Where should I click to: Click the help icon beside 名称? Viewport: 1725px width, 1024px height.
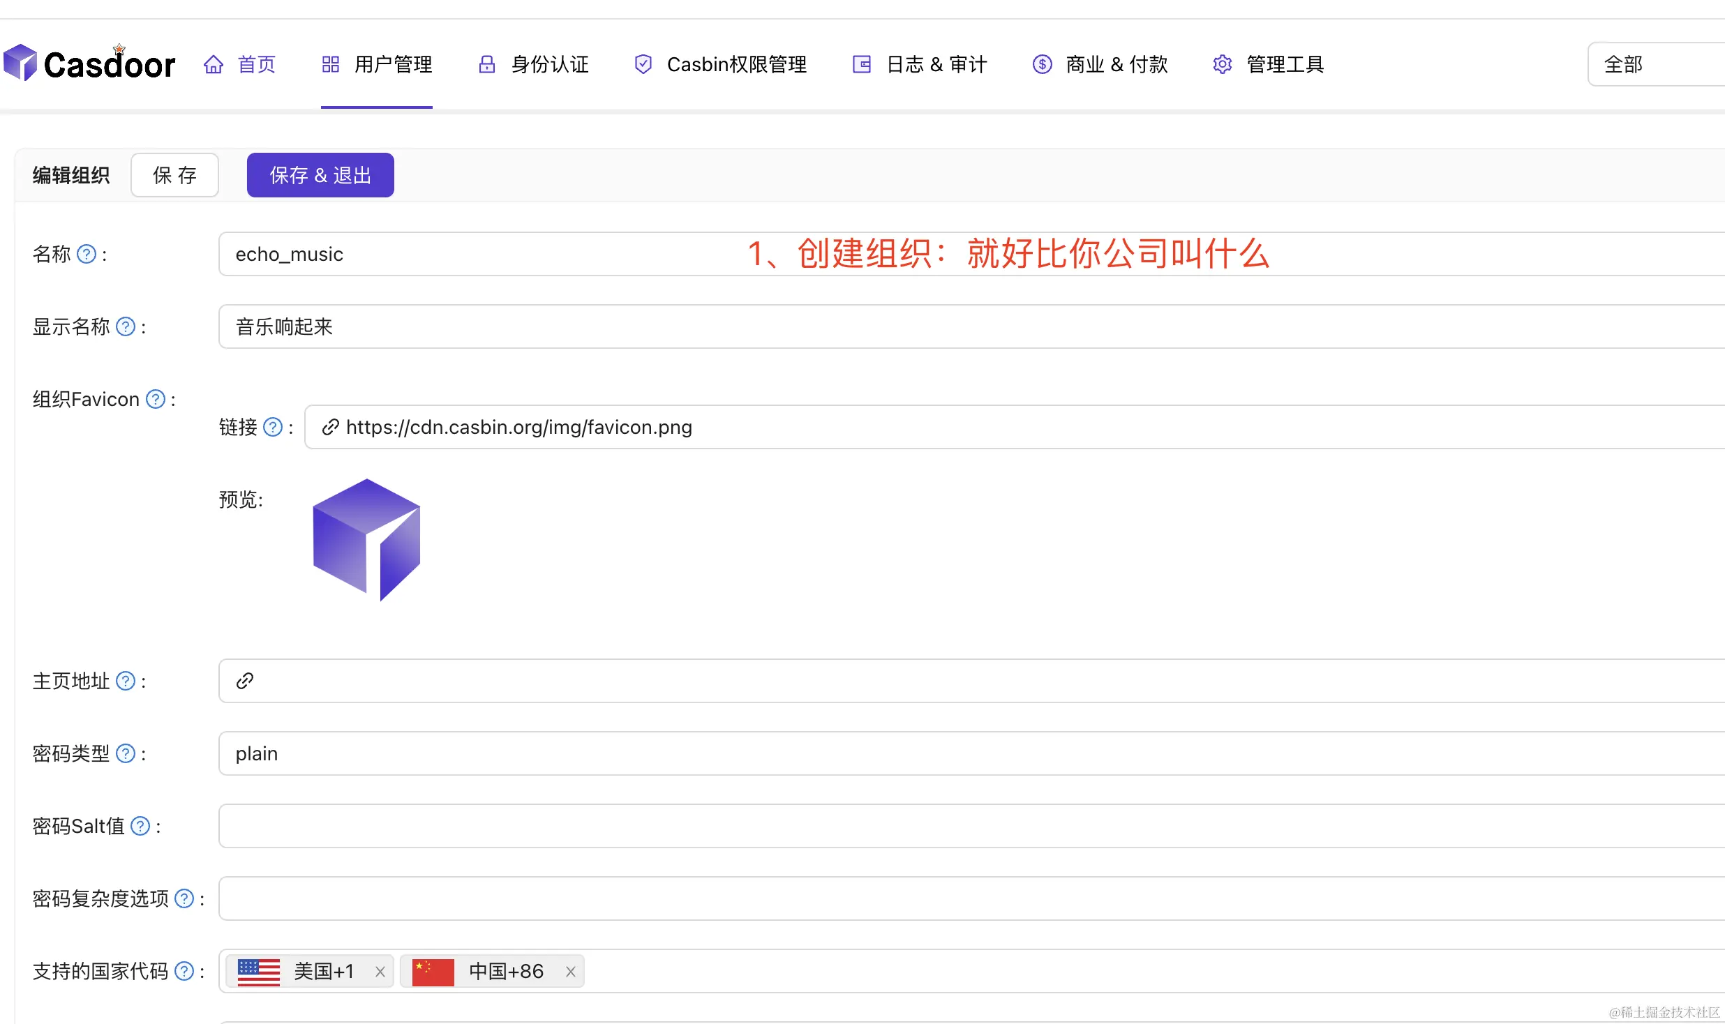[87, 254]
